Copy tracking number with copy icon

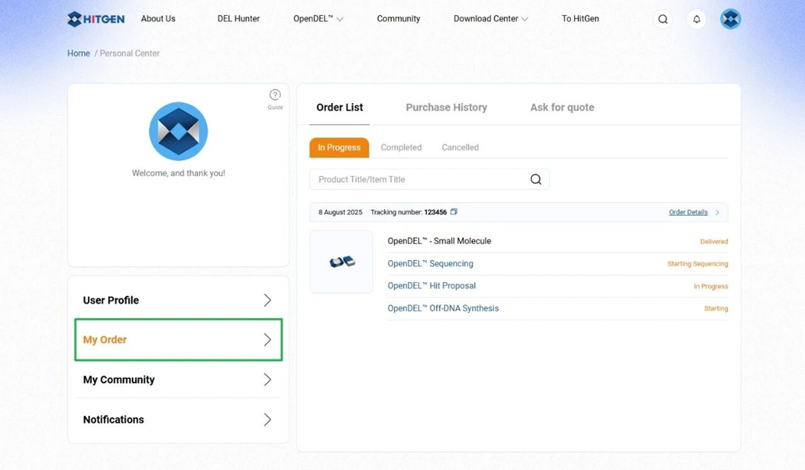point(454,212)
